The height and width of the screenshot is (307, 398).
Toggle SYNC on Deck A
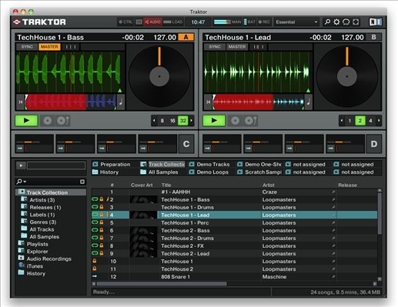[x=27, y=47]
